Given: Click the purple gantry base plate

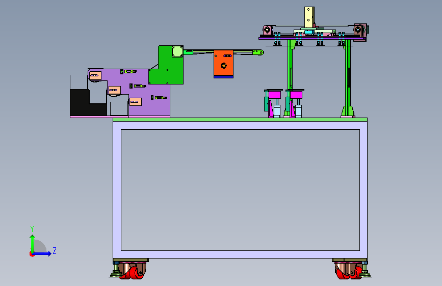Looking at the screenshot, I should click(x=313, y=38).
